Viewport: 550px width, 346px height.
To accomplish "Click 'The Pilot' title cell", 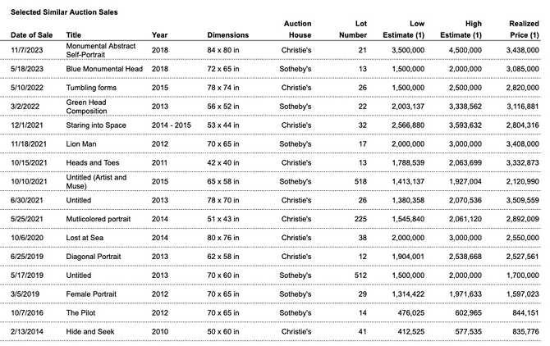I will 83,312.
